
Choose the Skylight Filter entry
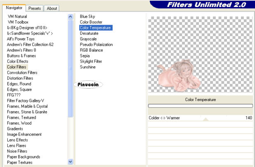click(x=91, y=61)
